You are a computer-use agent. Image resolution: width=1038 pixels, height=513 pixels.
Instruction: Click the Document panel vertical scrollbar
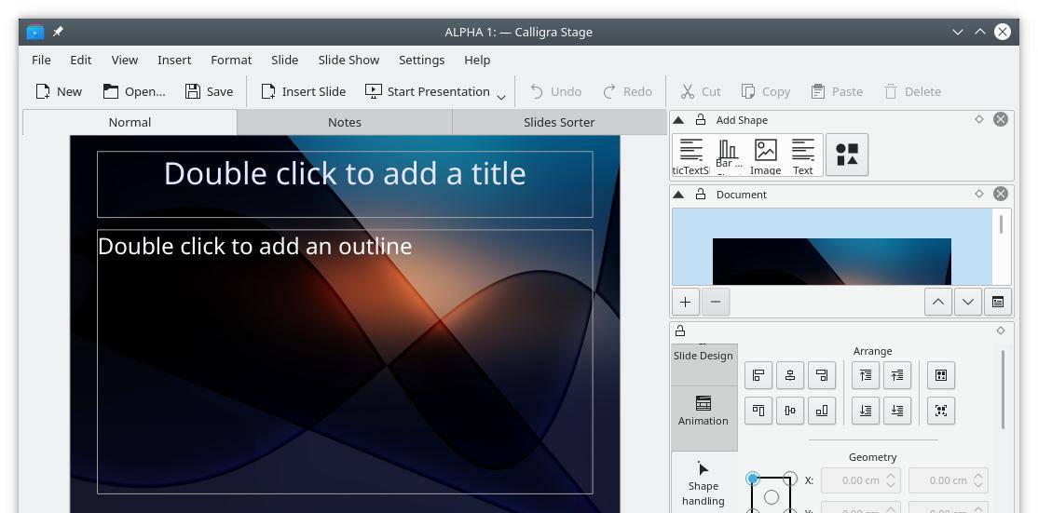tap(1002, 225)
